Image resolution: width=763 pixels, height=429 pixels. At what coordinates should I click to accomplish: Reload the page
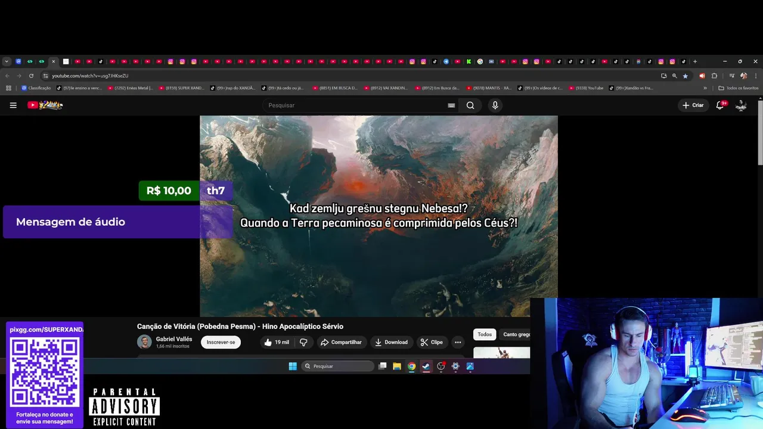[x=31, y=76]
